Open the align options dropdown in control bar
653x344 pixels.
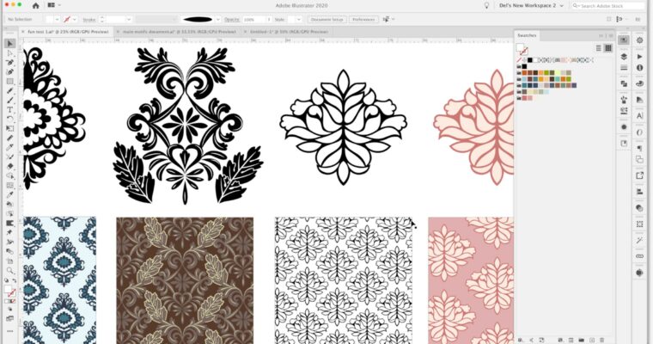[394, 19]
